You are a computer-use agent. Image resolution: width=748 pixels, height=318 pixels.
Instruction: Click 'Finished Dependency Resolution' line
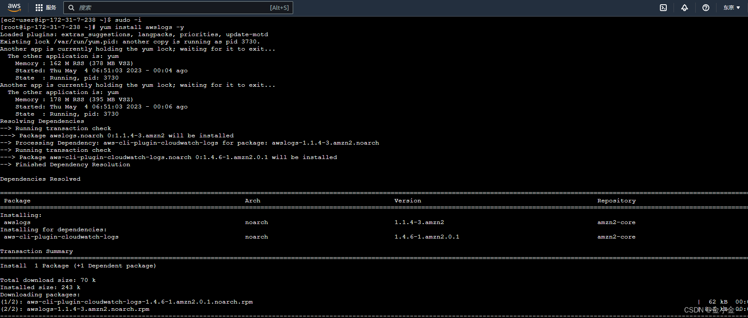pos(65,165)
